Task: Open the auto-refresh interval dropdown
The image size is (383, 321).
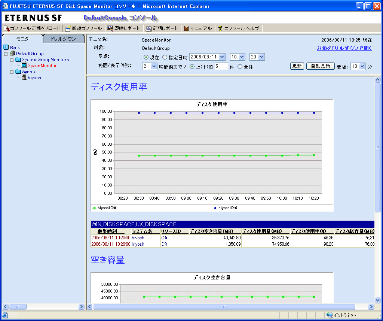Action: pos(362,66)
